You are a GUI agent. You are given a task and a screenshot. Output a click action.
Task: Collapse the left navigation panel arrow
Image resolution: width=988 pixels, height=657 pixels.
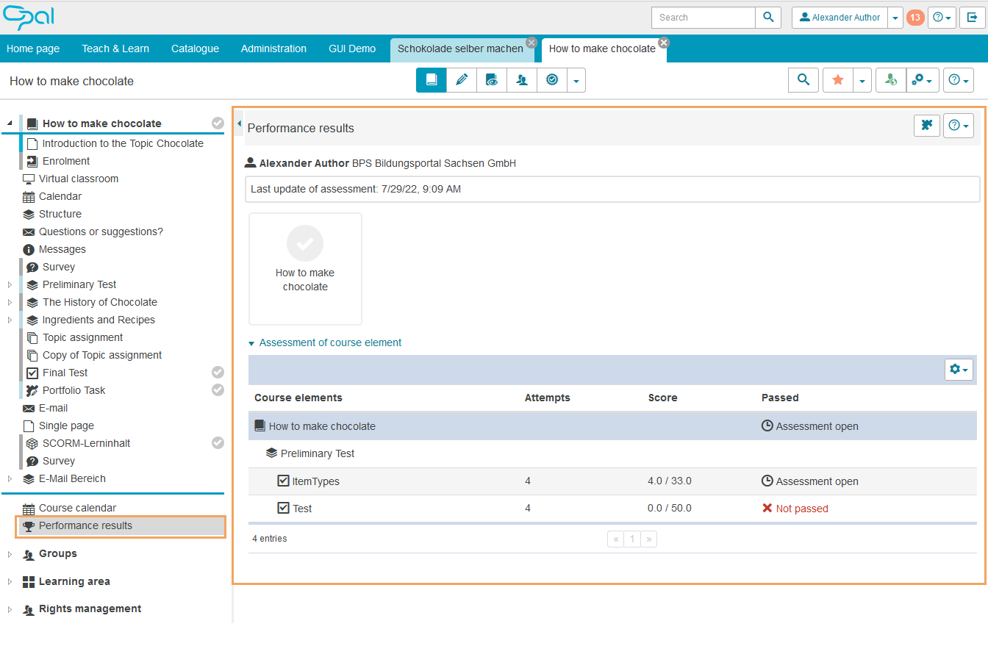coord(240,124)
